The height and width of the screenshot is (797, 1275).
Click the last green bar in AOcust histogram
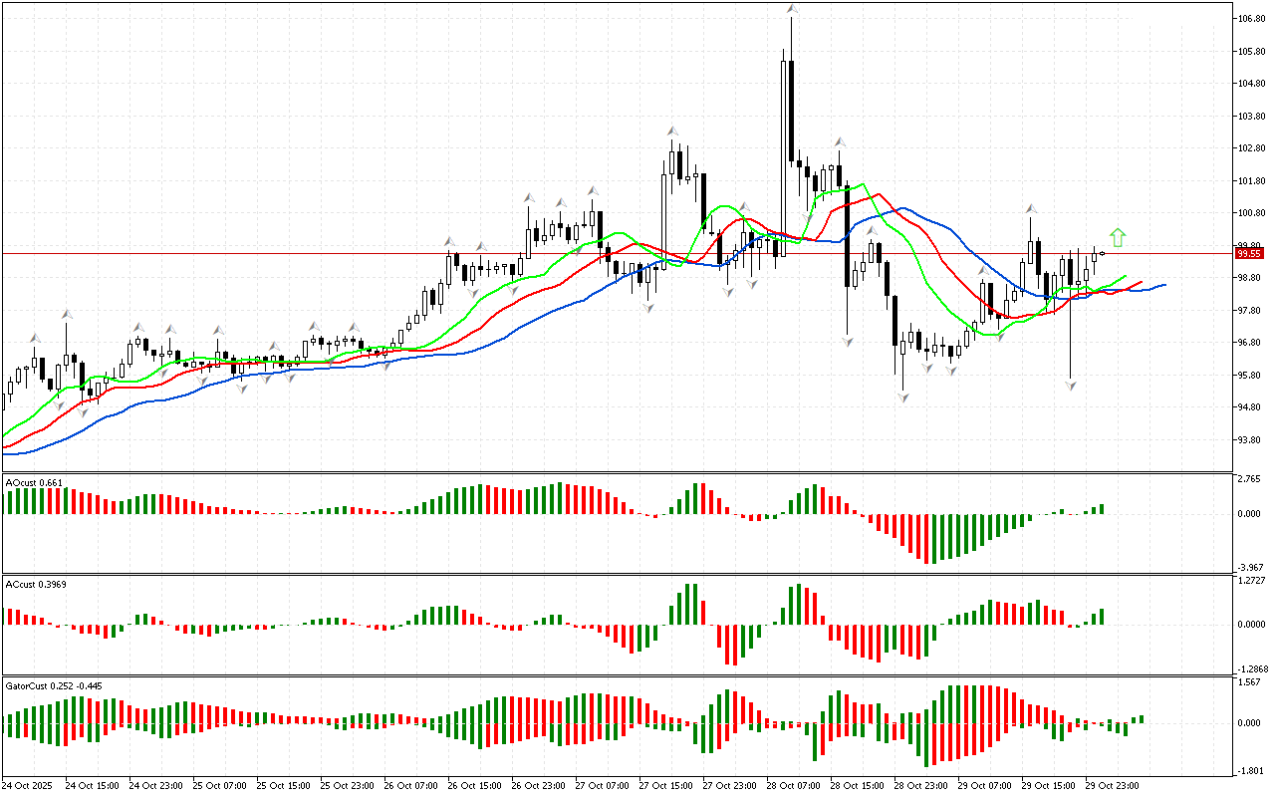pyautogui.click(x=1102, y=508)
